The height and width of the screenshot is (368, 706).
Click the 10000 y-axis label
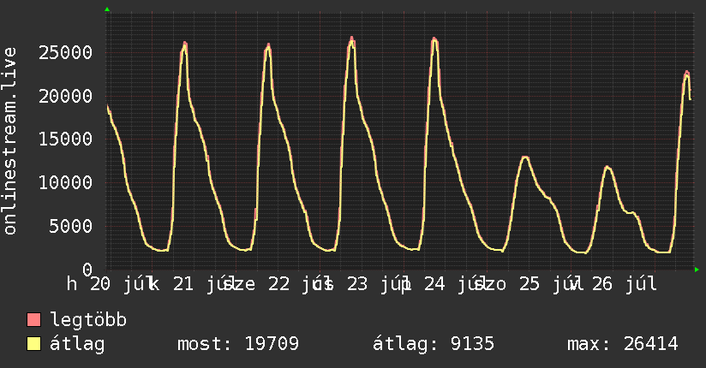[65, 182]
